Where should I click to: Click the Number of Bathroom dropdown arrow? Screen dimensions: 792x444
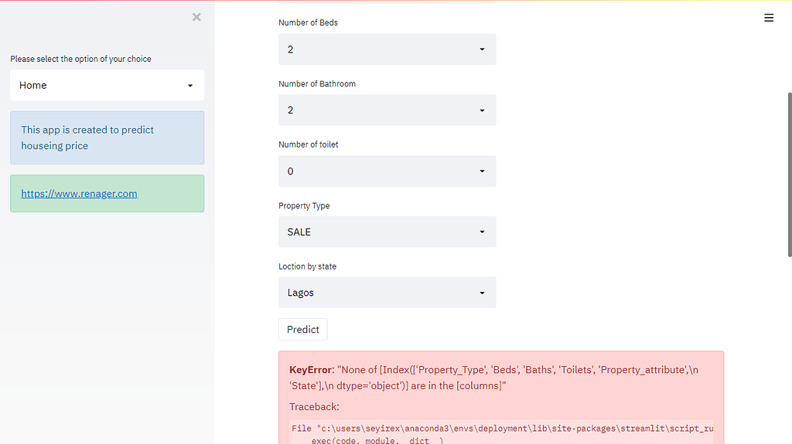pos(482,110)
